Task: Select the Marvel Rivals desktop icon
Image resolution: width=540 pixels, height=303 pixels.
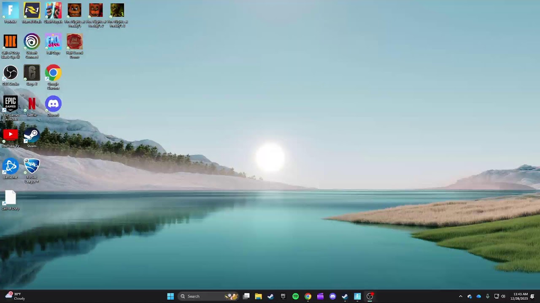Action: click(x=32, y=13)
